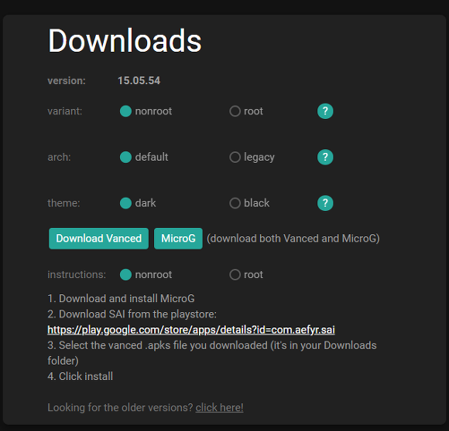
Task: Open the help icon for variant
Action: (325, 111)
